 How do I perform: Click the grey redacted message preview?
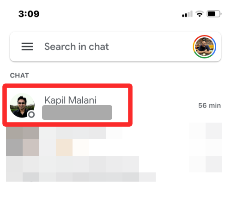[77, 112]
